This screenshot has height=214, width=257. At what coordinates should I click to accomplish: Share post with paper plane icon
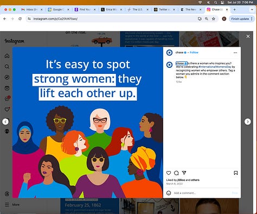[x=184, y=173]
